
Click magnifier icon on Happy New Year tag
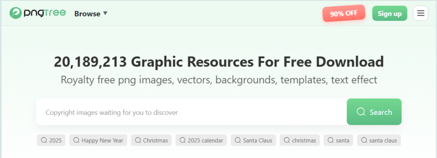76,140
